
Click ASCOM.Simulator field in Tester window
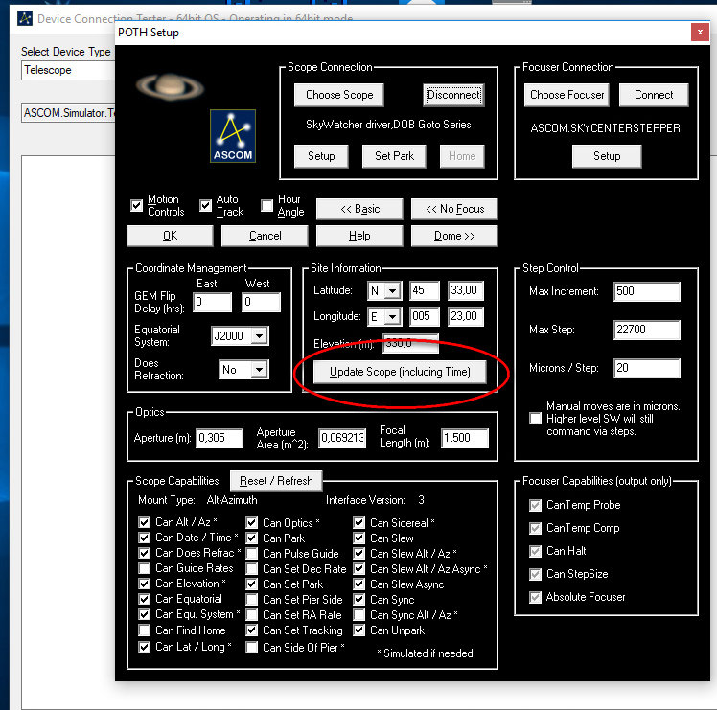coord(68,112)
